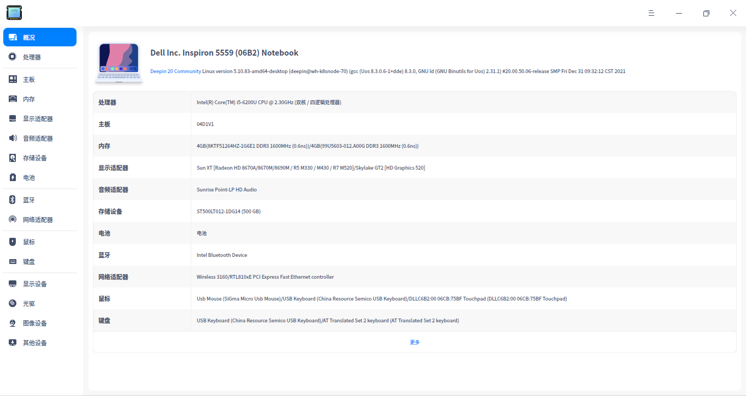746x396 pixels.
Task: Select the ST500LT012-1DG14 storage value
Action: point(228,212)
